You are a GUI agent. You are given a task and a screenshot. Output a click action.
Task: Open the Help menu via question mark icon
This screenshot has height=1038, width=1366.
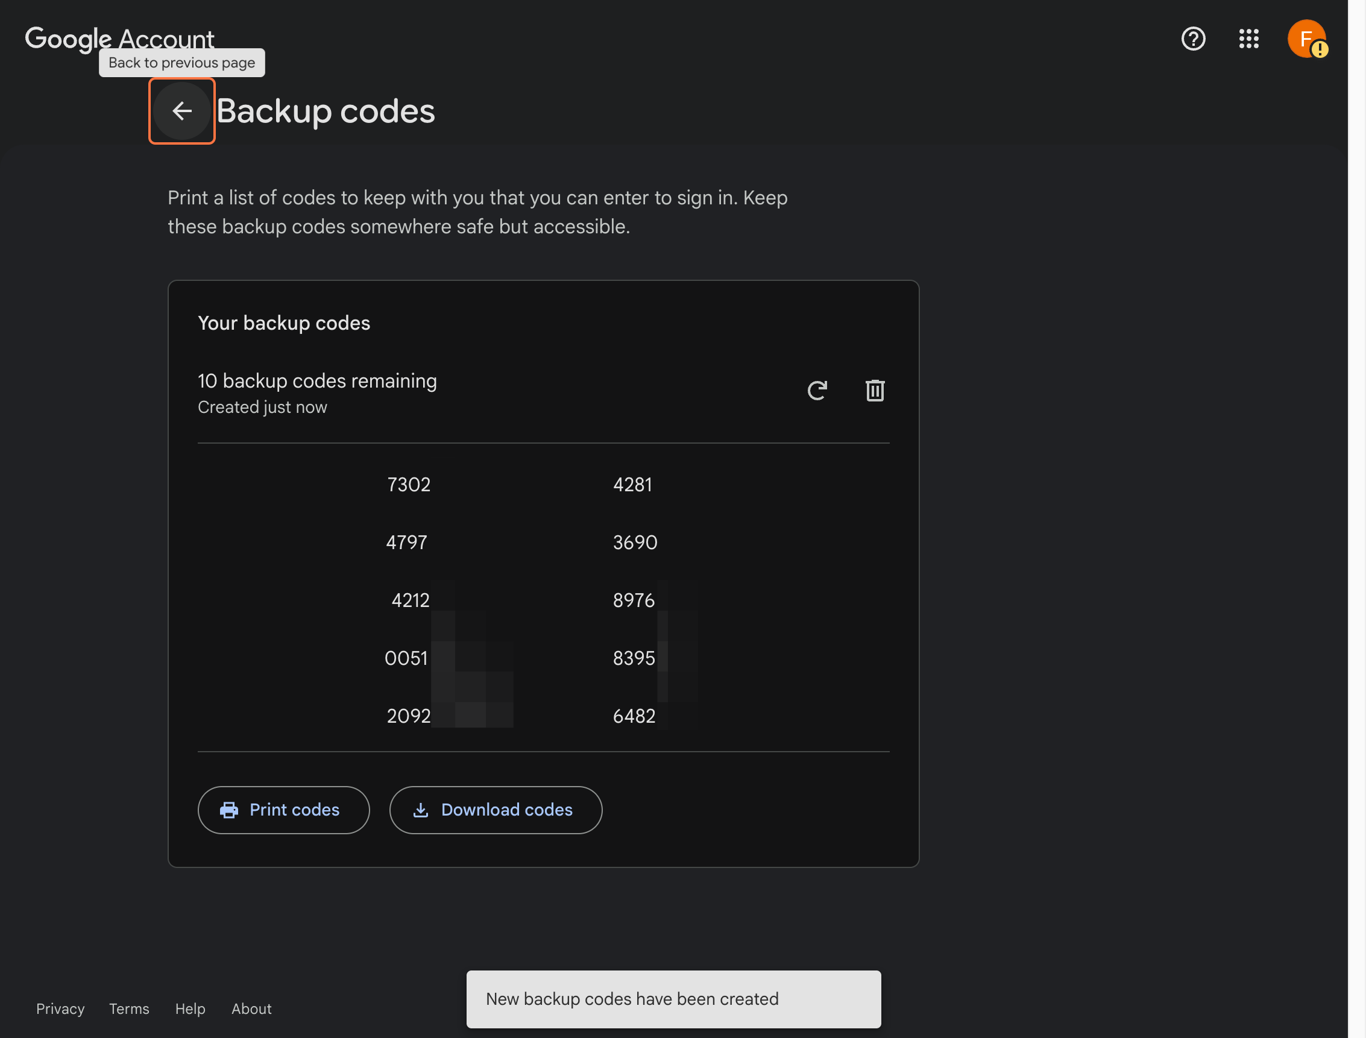(x=1192, y=39)
